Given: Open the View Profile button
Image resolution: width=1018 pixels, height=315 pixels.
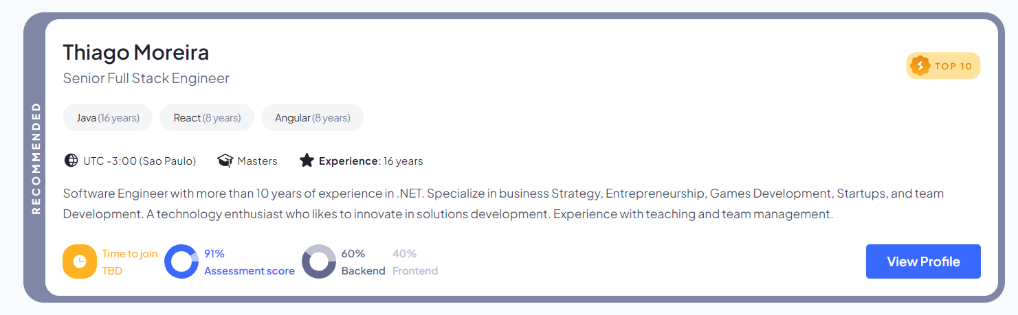Looking at the screenshot, I should pyautogui.click(x=922, y=261).
